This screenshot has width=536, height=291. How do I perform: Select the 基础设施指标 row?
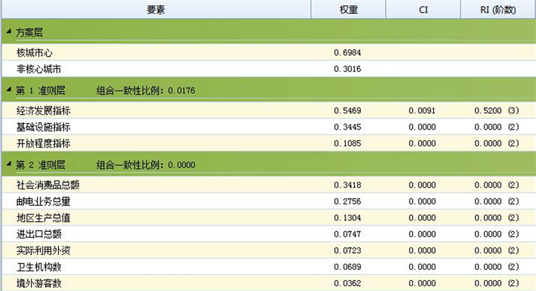pyautogui.click(x=44, y=127)
